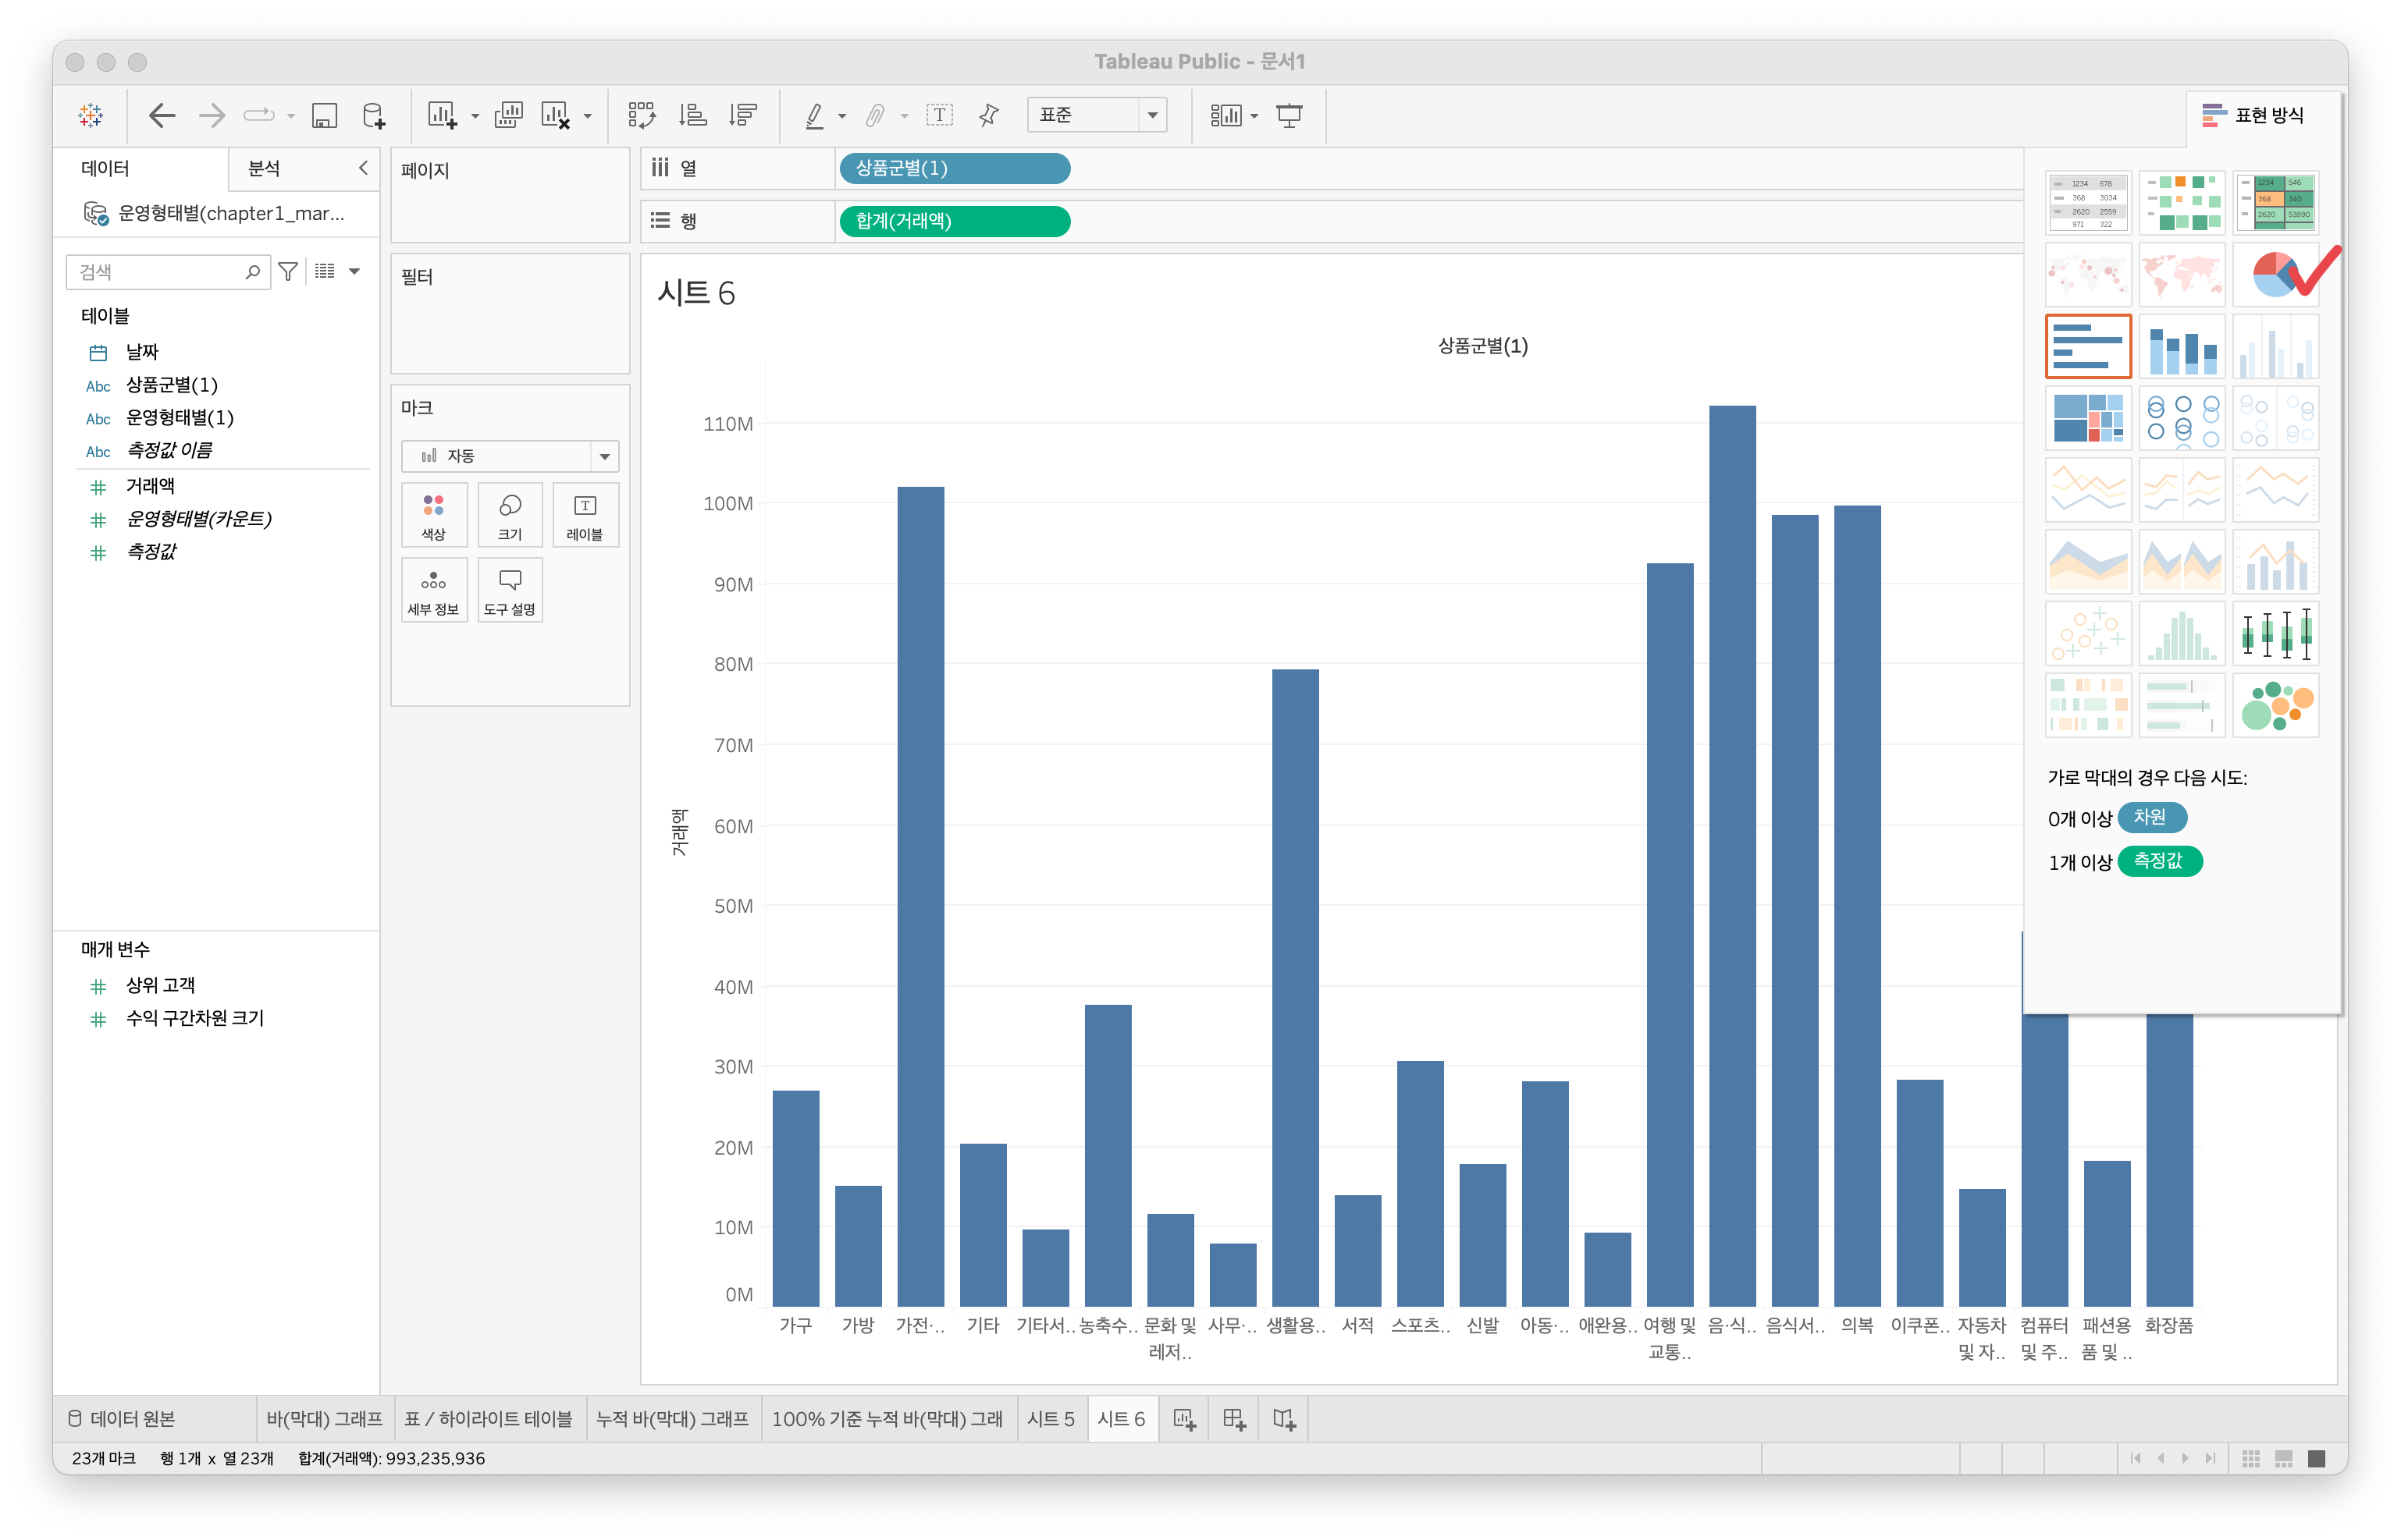Switch to the 분석 tab
Image resolution: width=2401 pixels, height=1540 pixels.
(x=264, y=168)
